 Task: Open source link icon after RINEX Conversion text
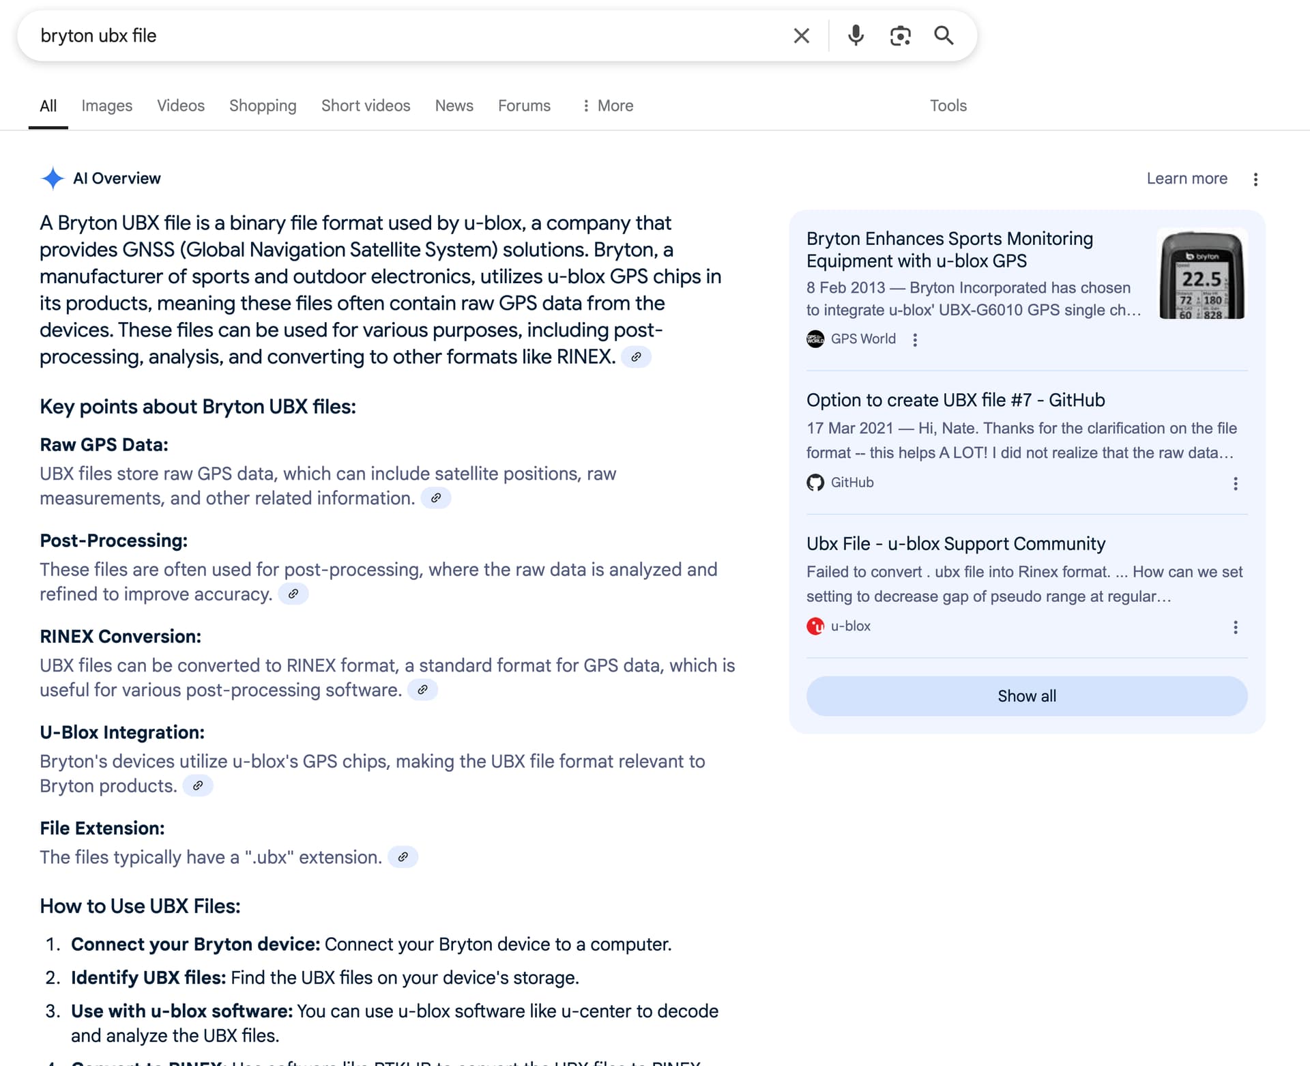coord(422,690)
